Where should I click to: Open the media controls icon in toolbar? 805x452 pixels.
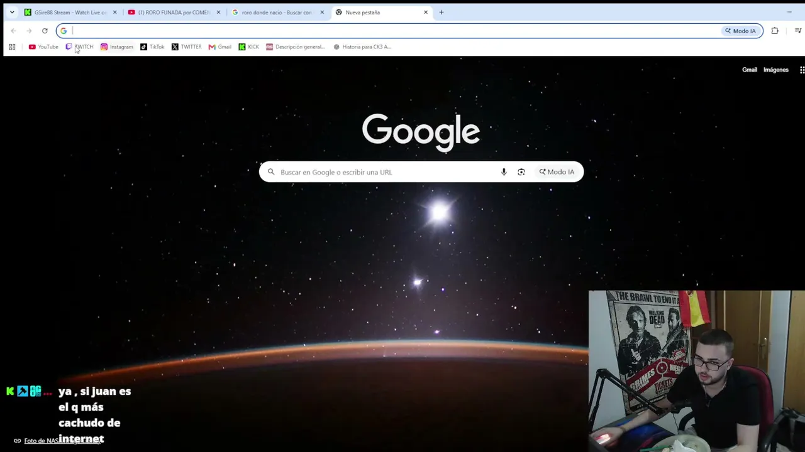tap(798, 31)
